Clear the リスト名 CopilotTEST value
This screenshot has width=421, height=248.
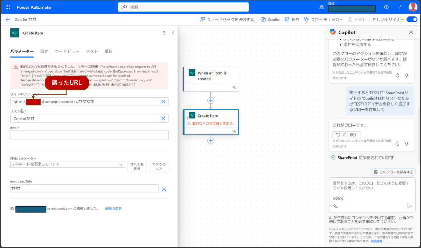163,119
